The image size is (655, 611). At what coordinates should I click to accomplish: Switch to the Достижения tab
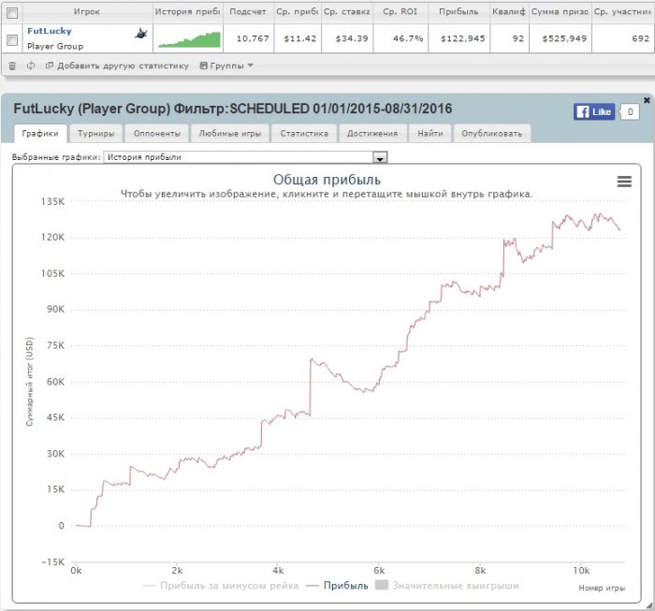[x=372, y=134]
